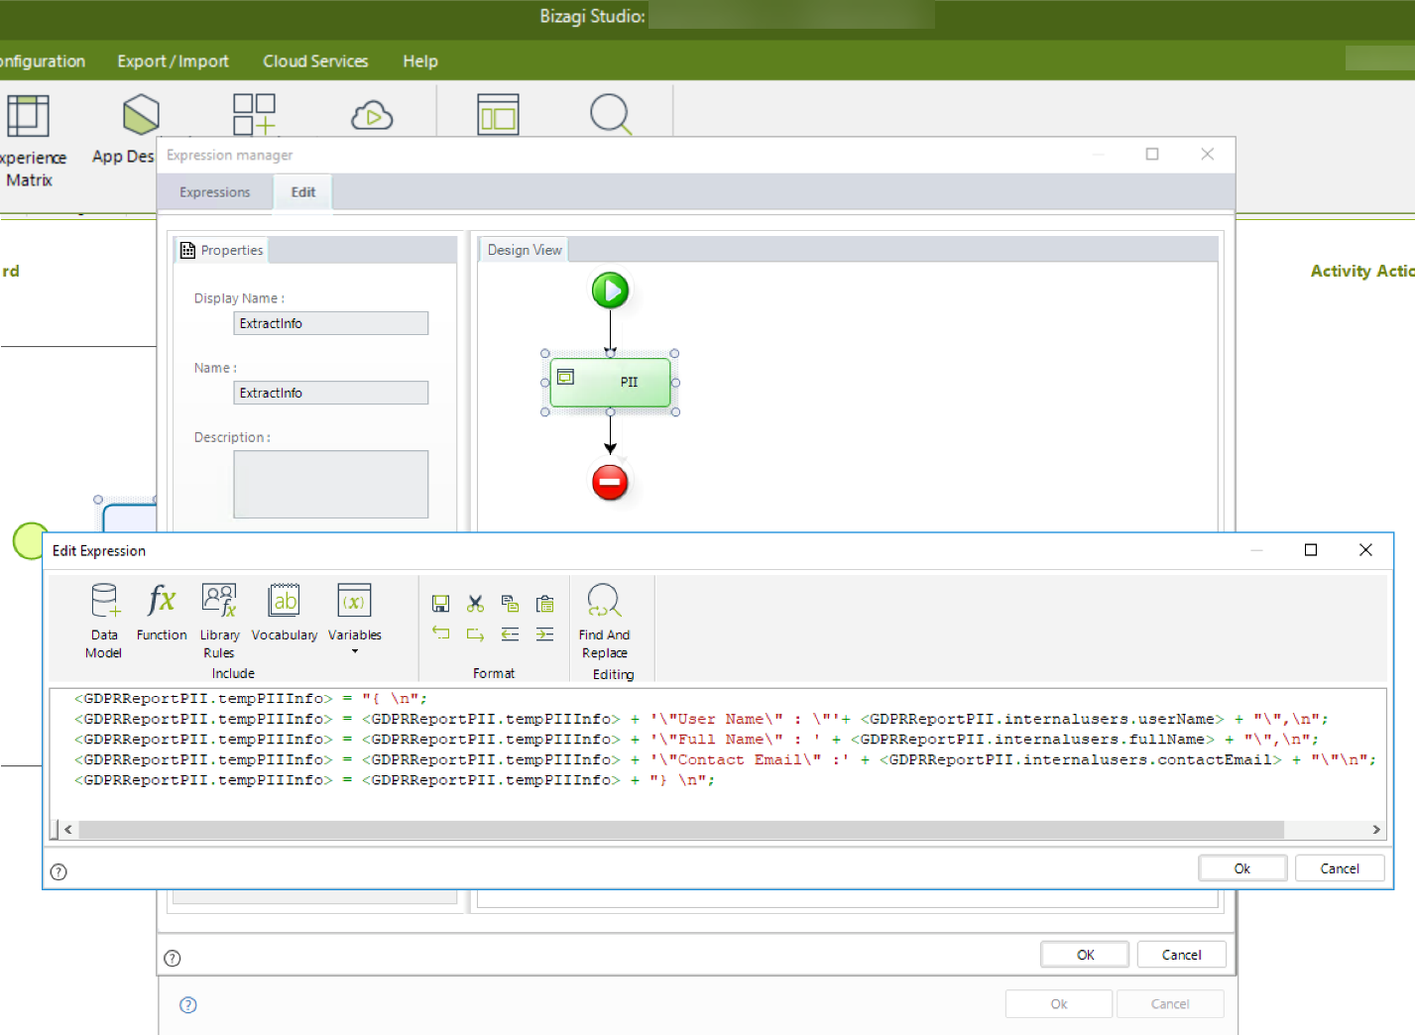
Task: Open the Configuration menu
Action: [43, 61]
